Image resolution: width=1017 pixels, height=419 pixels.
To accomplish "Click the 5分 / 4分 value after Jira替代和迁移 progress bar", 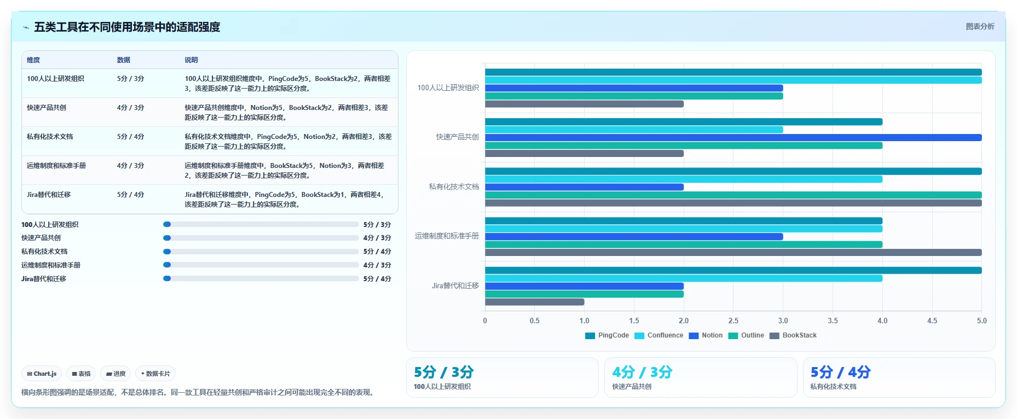I will tap(377, 279).
